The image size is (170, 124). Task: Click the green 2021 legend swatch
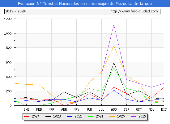(x=91, y=117)
